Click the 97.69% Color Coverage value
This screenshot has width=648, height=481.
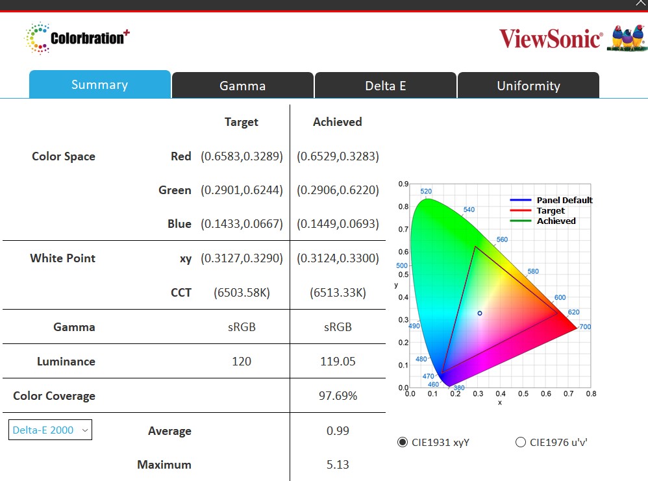(x=338, y=396)
